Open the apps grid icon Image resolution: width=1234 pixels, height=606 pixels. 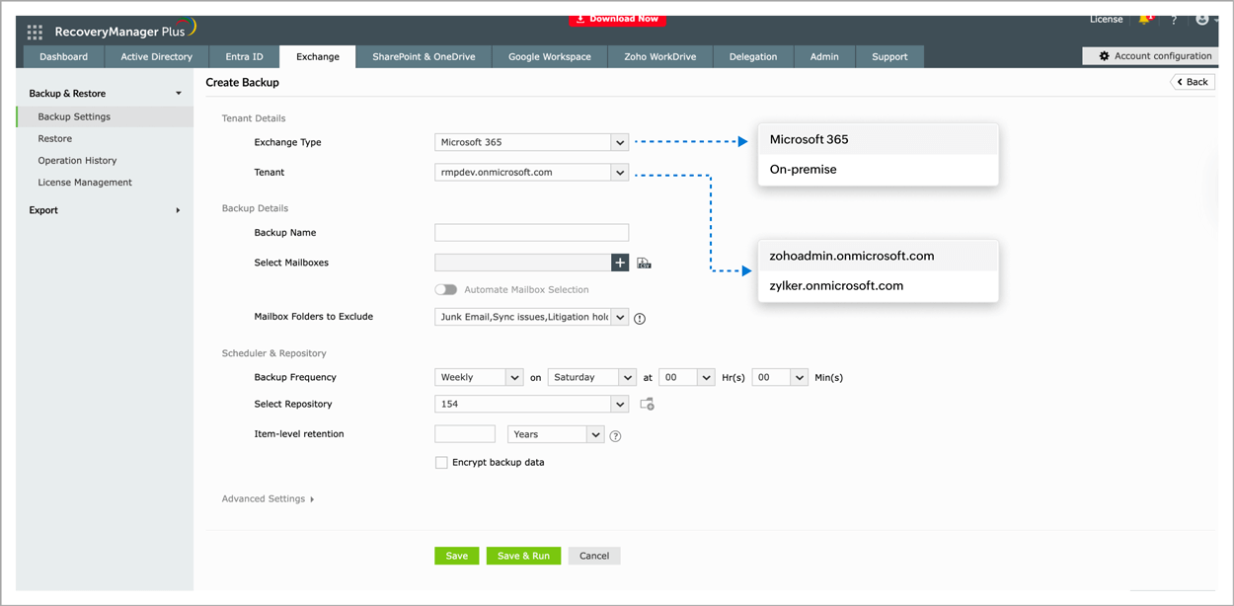click(35, 32)
